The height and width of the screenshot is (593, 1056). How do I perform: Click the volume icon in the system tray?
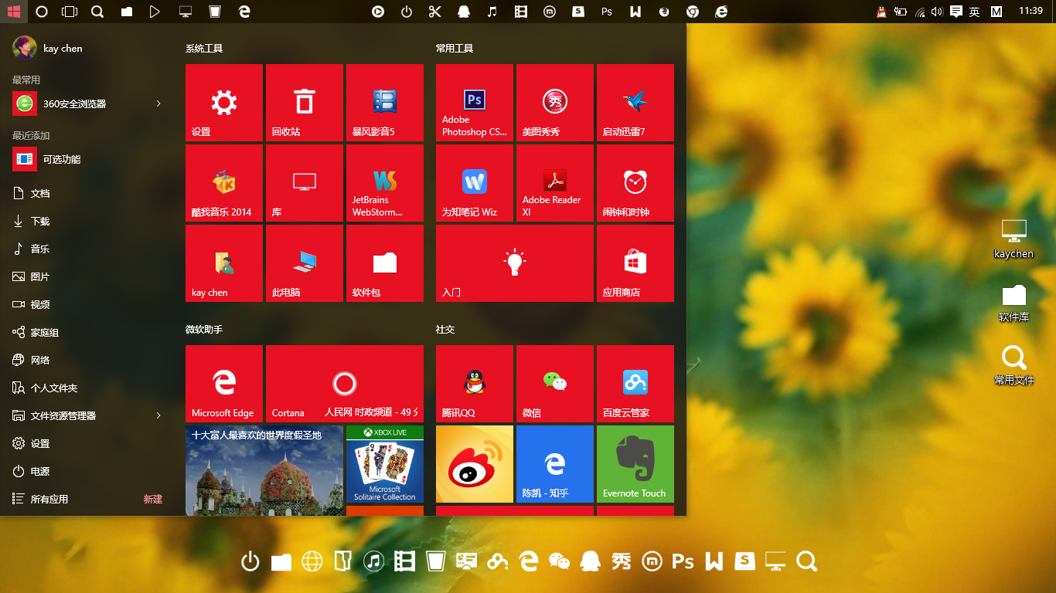coord(937,12)
